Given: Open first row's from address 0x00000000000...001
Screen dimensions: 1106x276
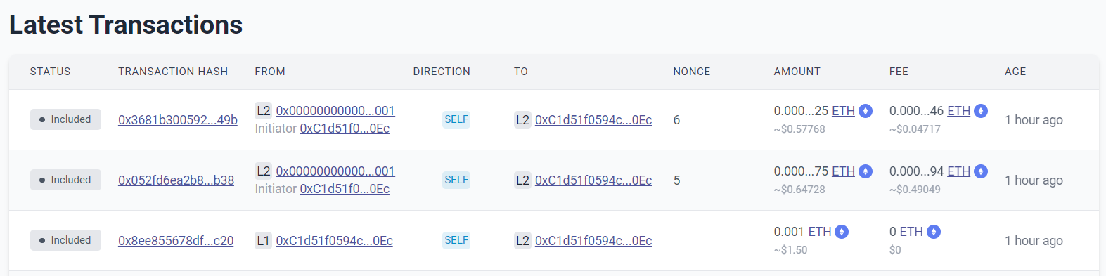Looking at the screenshot, I should [335, 111].
